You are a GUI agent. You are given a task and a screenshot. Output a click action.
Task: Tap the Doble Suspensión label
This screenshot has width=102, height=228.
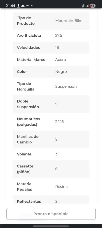point(28,104)
